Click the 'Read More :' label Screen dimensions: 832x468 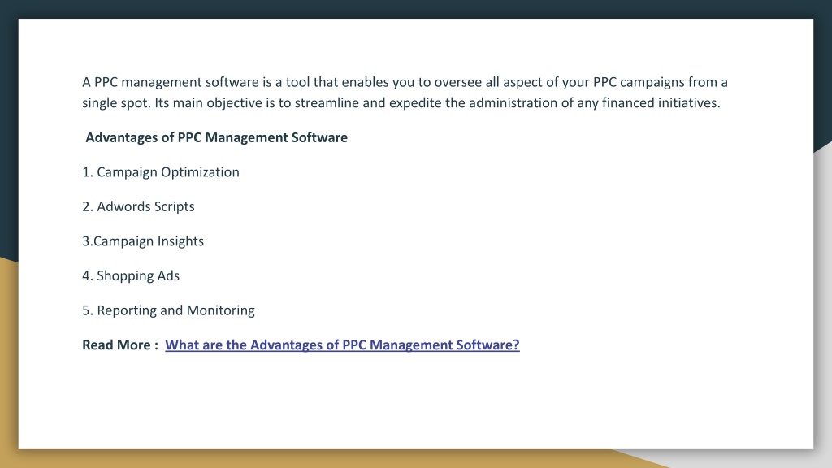[x=120, y=344]
